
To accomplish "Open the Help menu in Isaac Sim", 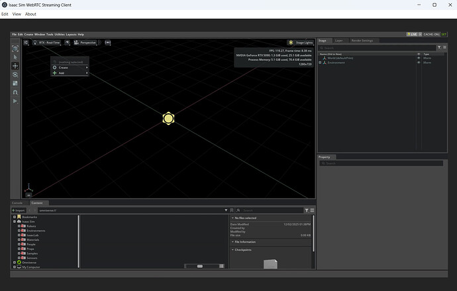I will click(x=81, y=34).
